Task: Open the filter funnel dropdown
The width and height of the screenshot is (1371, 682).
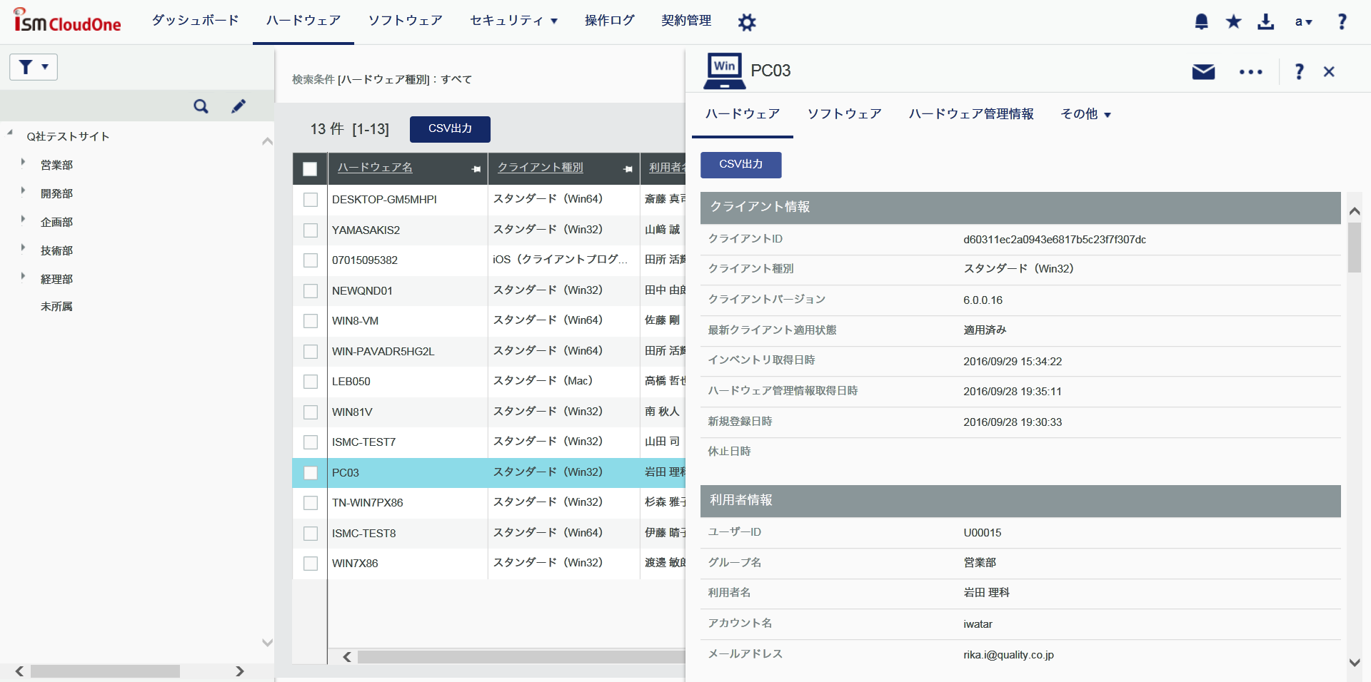Action: (34, 67)
